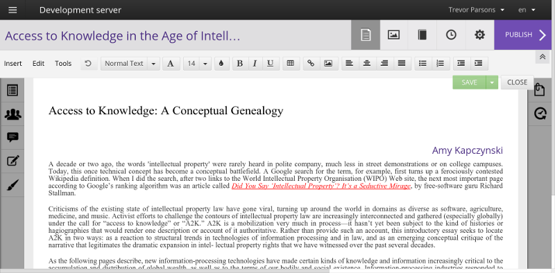Open the comments speech bubble sidebar icon
The image size is (555, 273).
12,138
